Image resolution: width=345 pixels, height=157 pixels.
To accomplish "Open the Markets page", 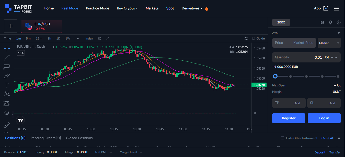I will tap(152, 8).
